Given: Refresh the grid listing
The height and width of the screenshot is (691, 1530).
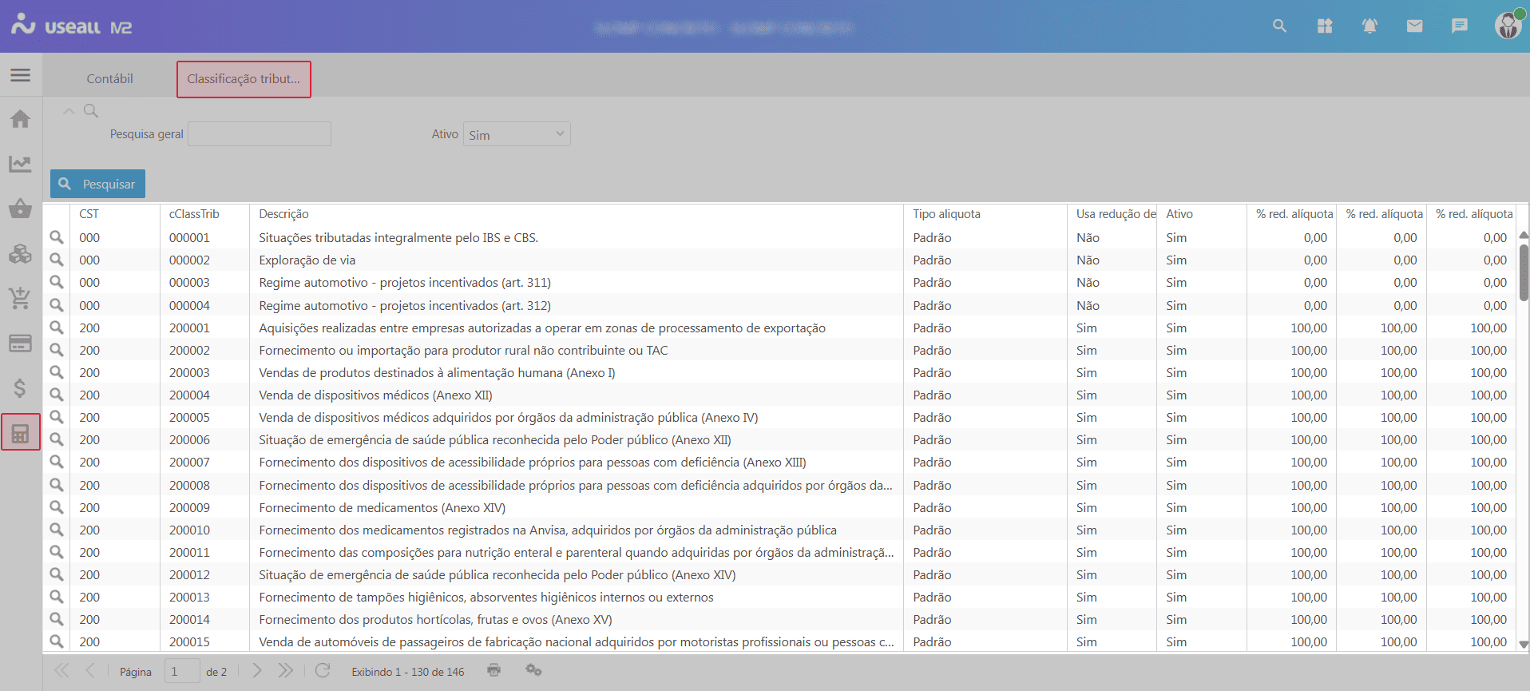Looking at the screenshot, I should tap(323, 670).
